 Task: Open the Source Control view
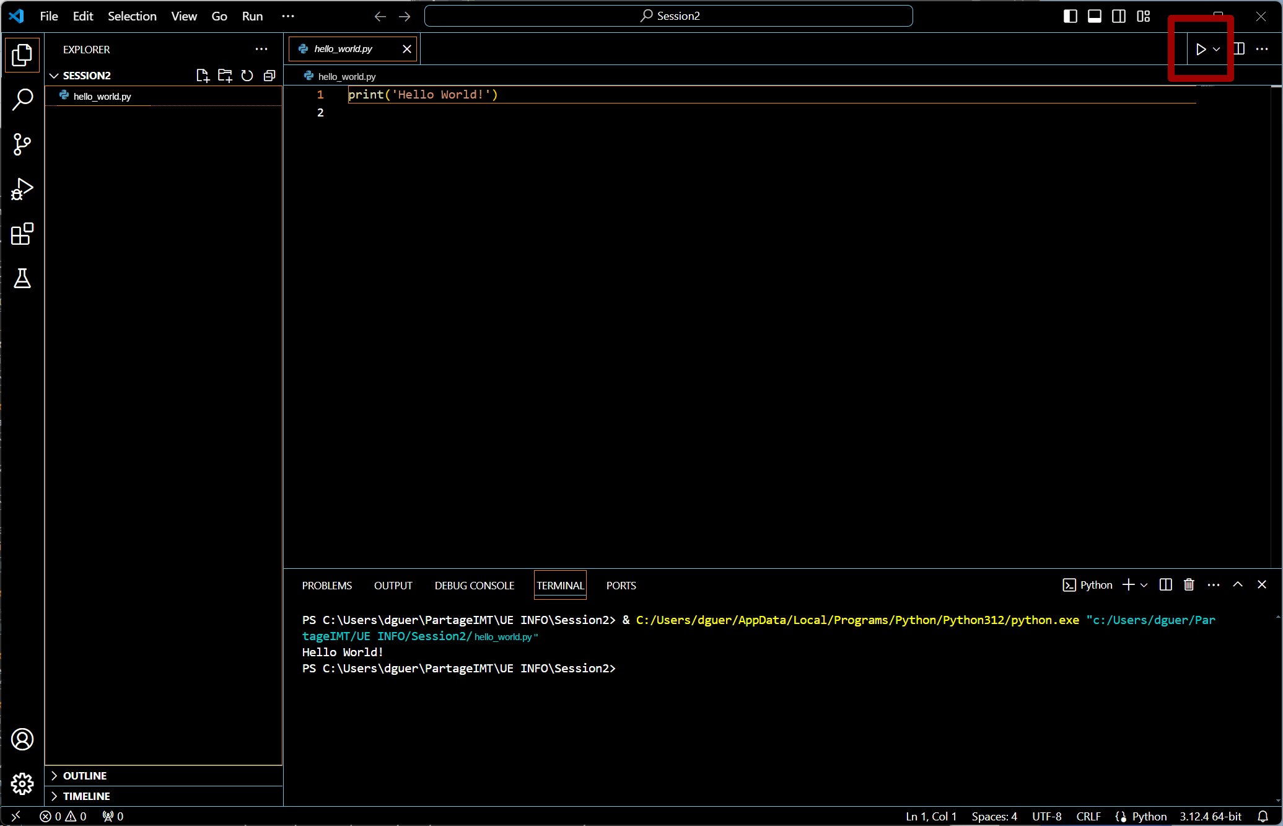click(22, 144)
